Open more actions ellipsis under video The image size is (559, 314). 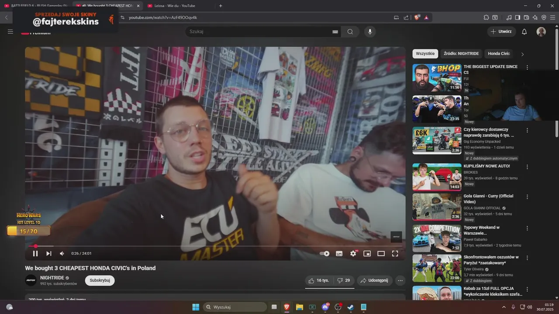pyautogui.click(x=400, y=280)
